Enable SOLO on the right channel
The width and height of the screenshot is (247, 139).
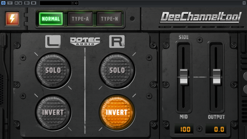pyautogui.click(x=117, y=70)
